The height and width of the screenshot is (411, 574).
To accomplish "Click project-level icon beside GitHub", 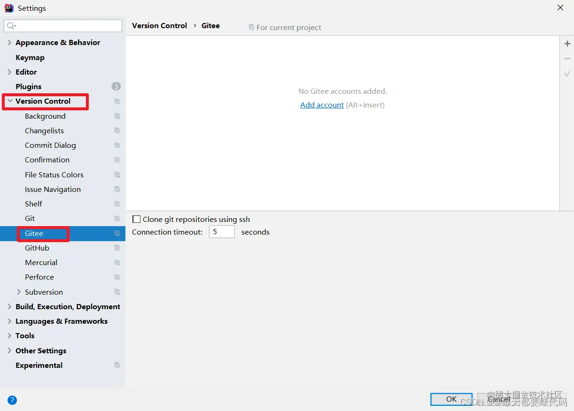I will [117, 248].
